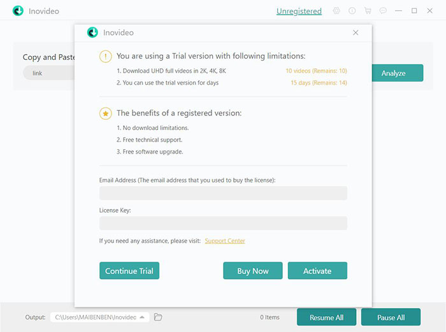Click the "10 videos (Remains: 10)" text
Screen dimensions: 446x332
click(x=316, y=71)
